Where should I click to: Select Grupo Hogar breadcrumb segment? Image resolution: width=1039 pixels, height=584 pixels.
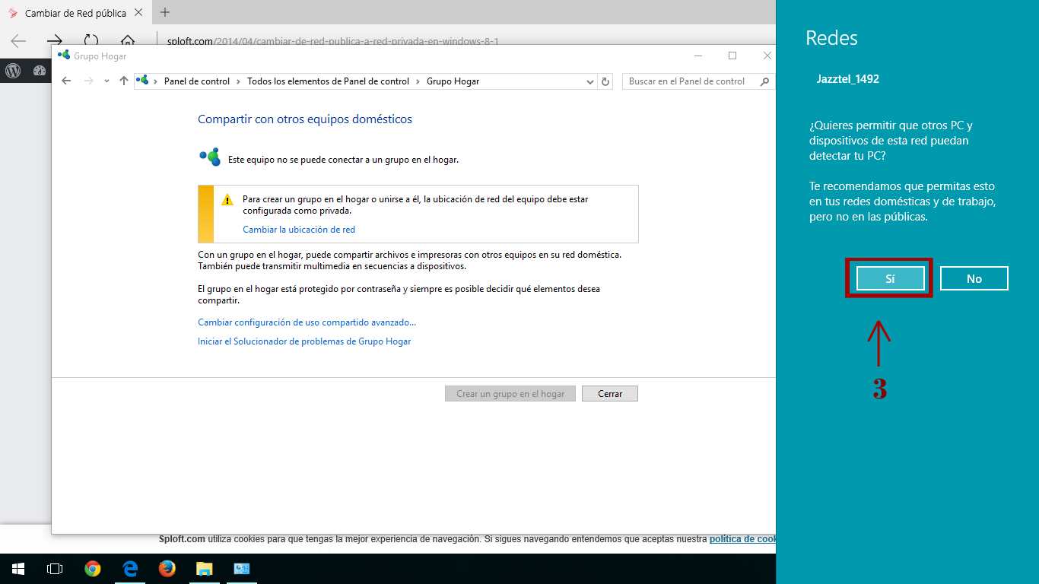pos(453,81)
